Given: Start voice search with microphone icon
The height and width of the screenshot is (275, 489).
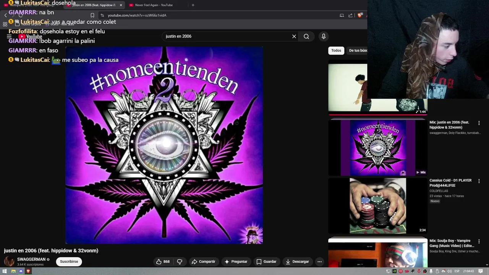Looking at the screenshot, I should tap(324, 36).
